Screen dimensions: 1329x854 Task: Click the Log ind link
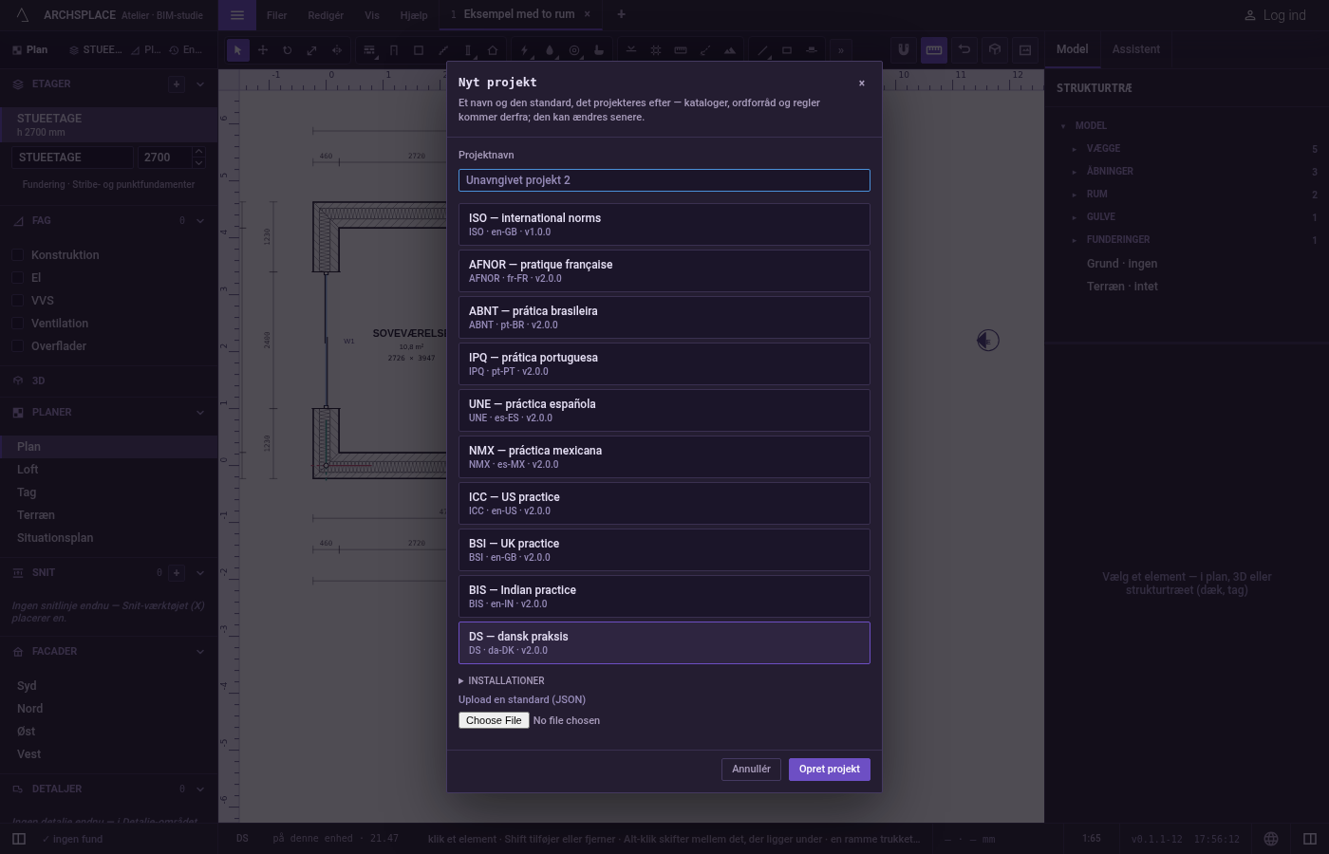point(1275,15)
